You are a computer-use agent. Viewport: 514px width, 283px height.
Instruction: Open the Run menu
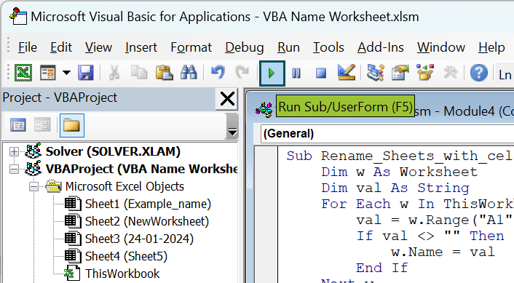pos(288,47)
